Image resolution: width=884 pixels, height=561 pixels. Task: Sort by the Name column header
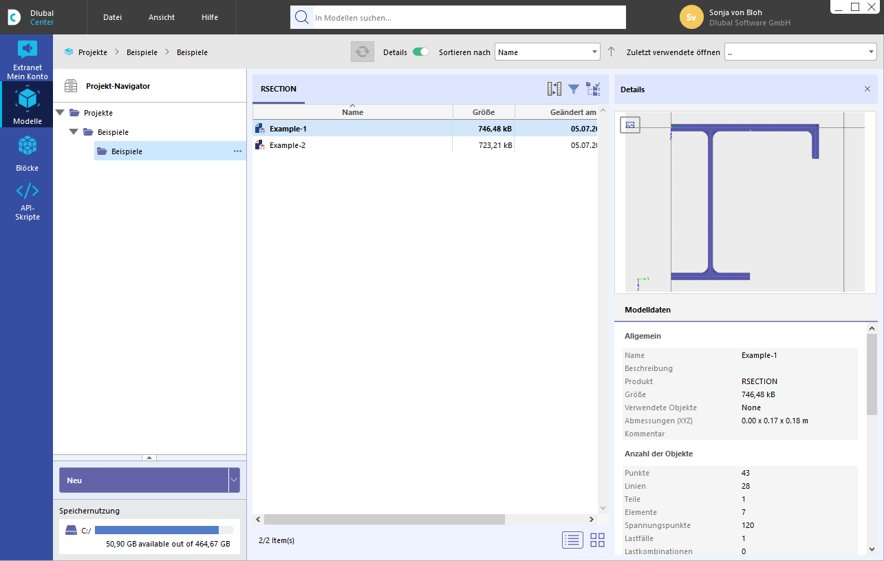coord(353,112)
